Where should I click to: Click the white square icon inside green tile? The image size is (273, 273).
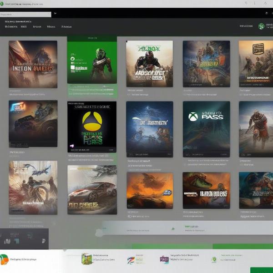[73, 67]
